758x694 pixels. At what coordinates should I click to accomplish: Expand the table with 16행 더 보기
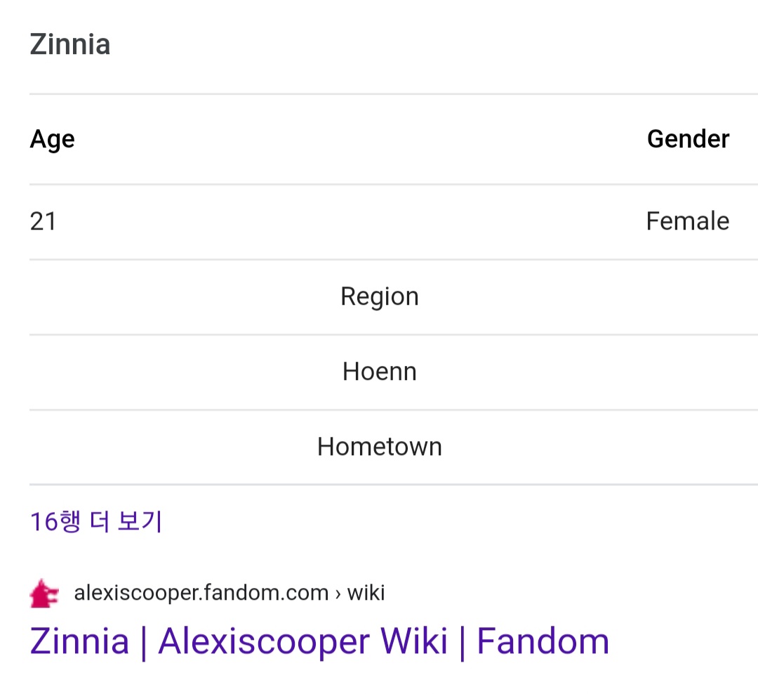(x=96, y=521)
